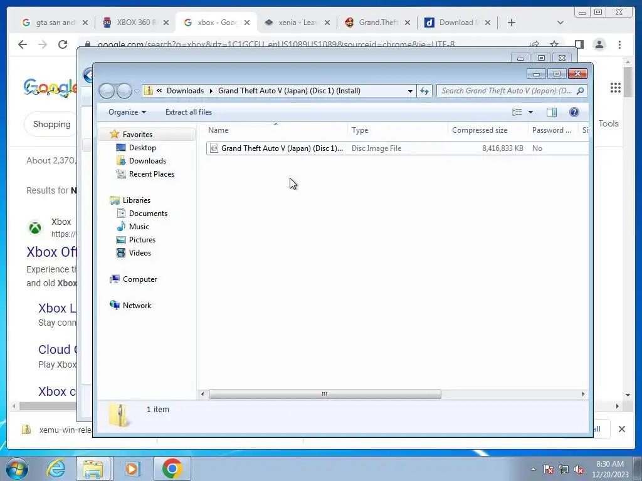Click Downloads in the address bar path
This screenshot has width=642, height=481.
point(185,91)
